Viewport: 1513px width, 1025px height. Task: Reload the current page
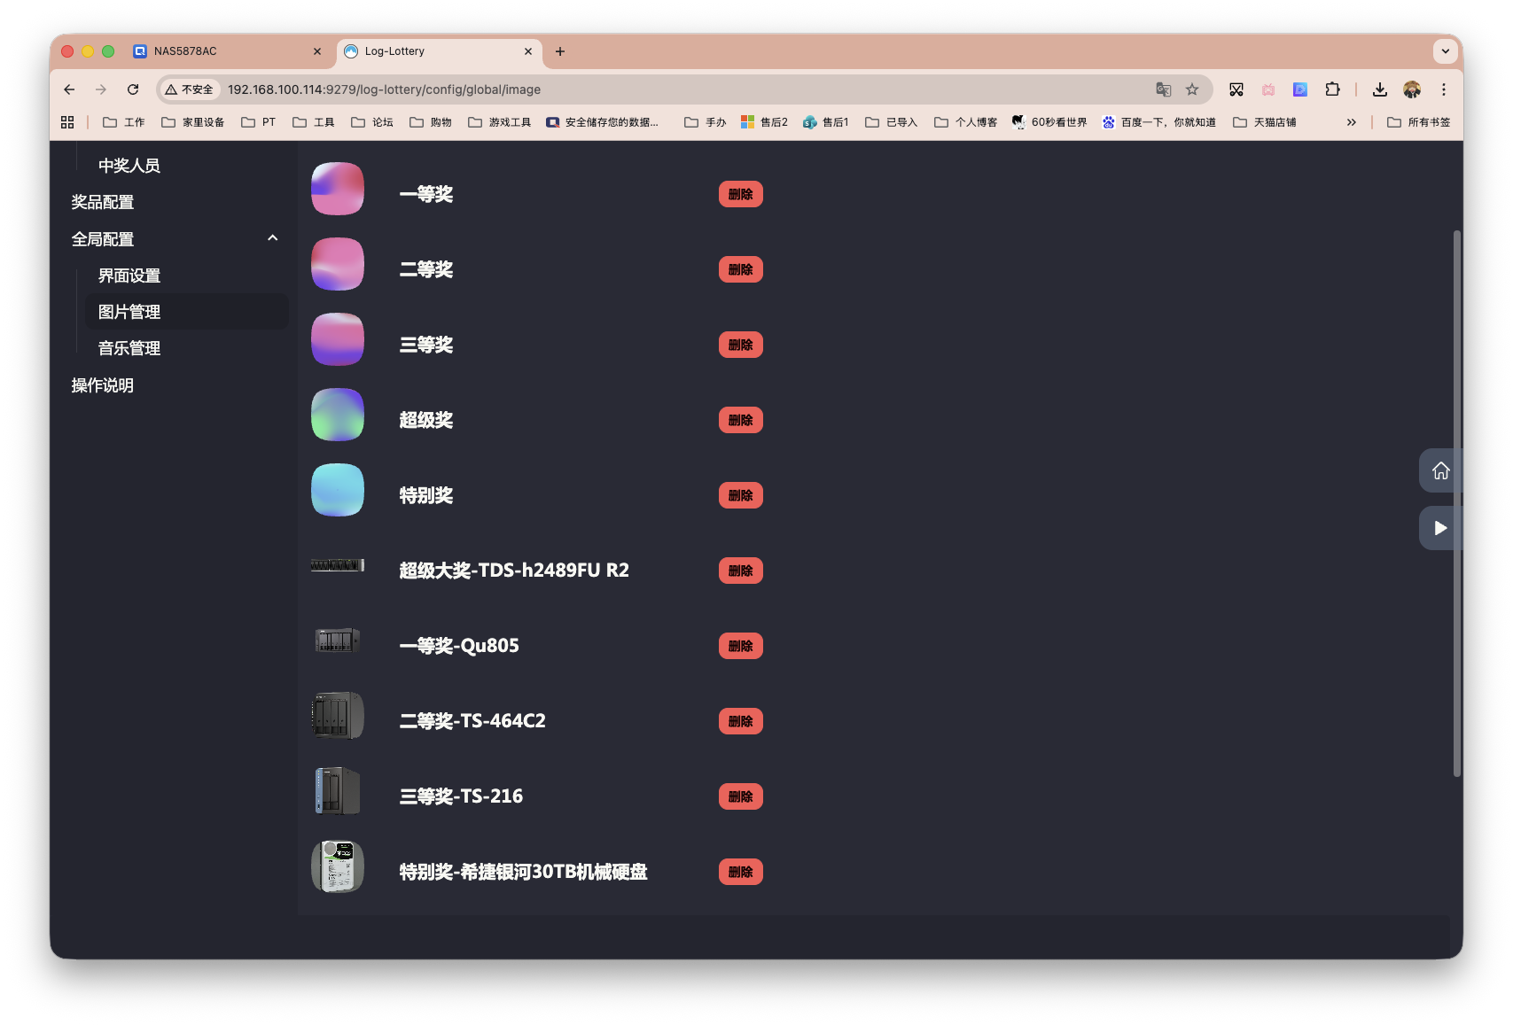(133, 89)
